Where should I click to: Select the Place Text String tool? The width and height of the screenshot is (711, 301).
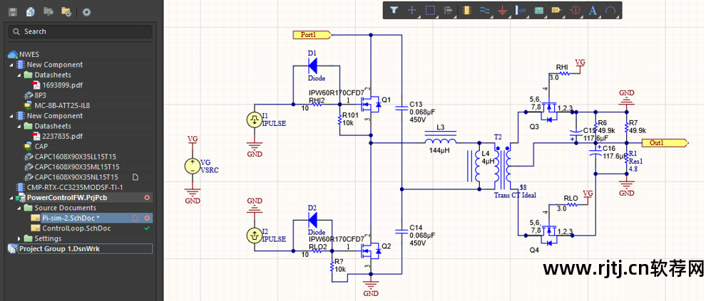(592, 10)
